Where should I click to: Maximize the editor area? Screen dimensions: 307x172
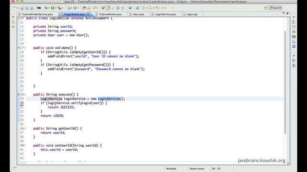pos(287,13)
